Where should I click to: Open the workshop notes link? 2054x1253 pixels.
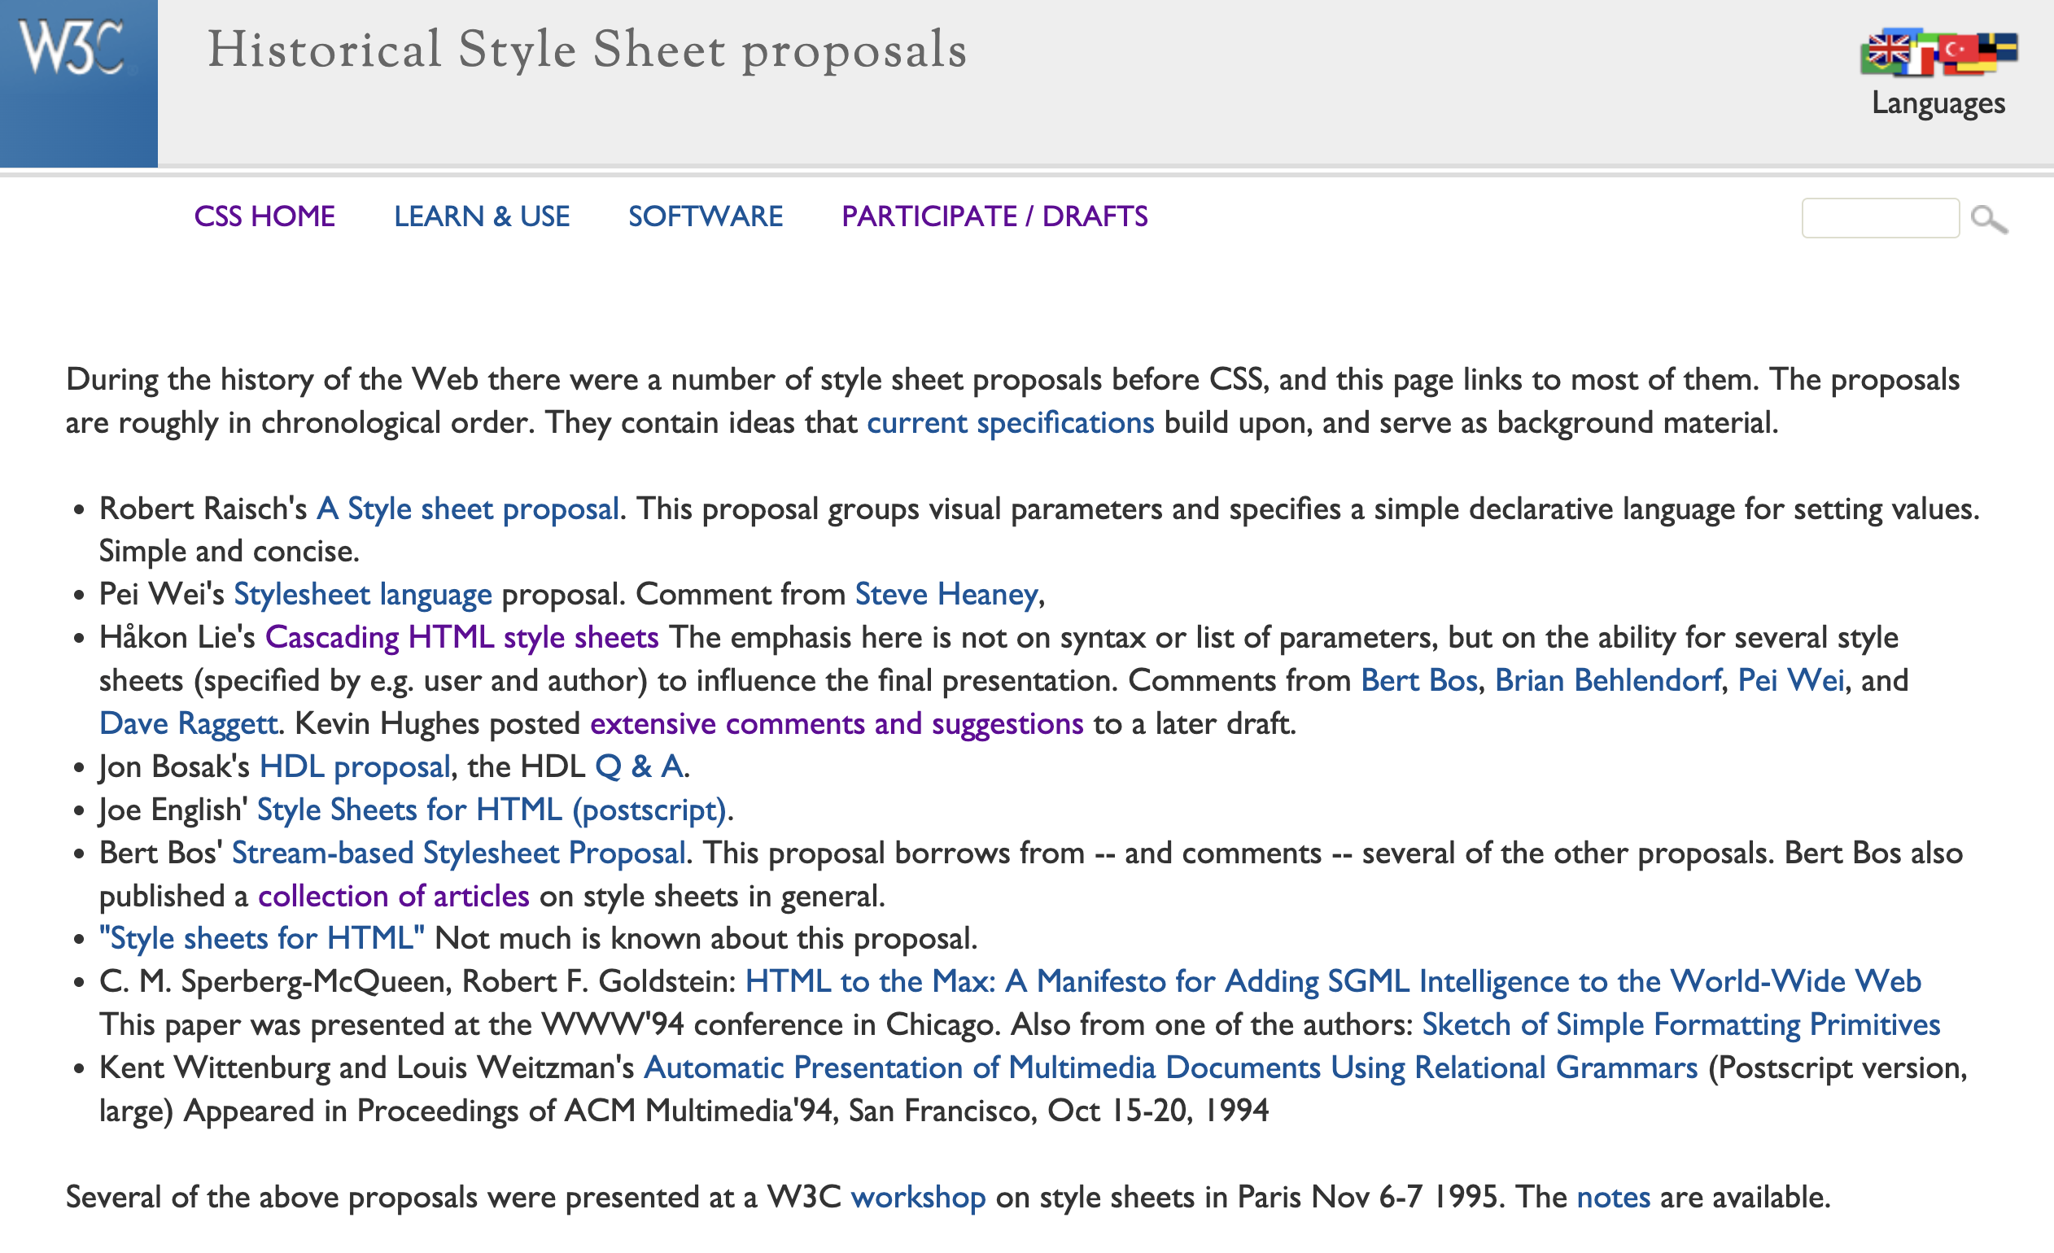click(1613, 1198)
